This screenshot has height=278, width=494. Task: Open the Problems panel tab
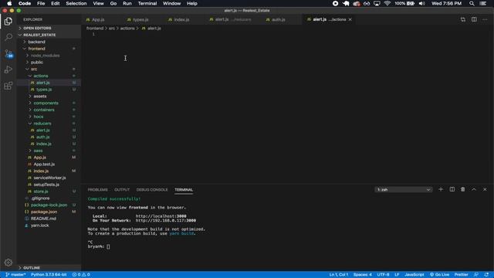point(97,189)
